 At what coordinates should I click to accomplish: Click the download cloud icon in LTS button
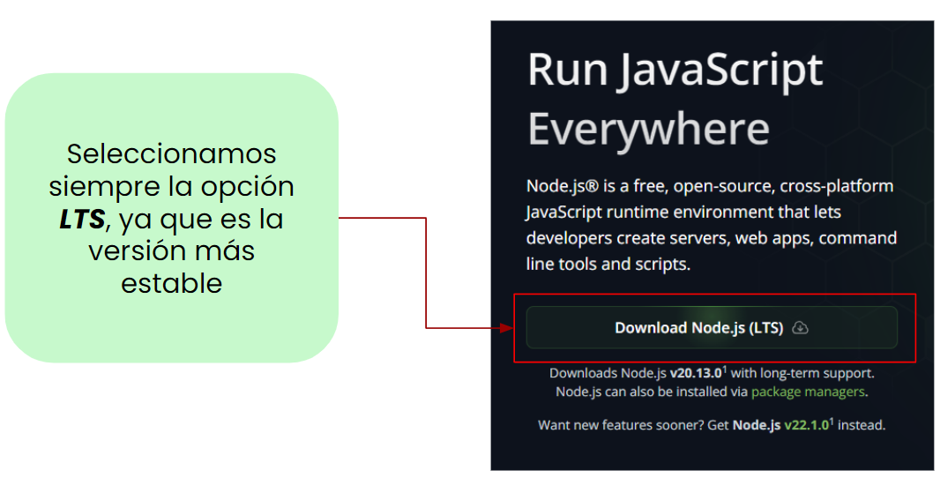pyautogui.click(x=801, y=328)
